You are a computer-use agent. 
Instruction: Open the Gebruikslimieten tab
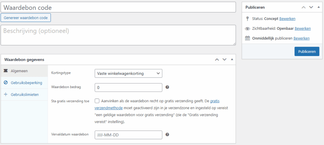tap(24, 94)
